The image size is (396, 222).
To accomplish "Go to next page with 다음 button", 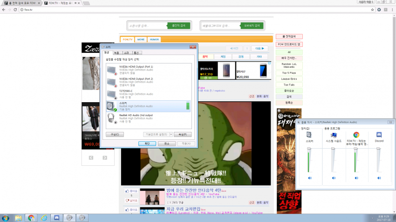I will pos(259,48).
